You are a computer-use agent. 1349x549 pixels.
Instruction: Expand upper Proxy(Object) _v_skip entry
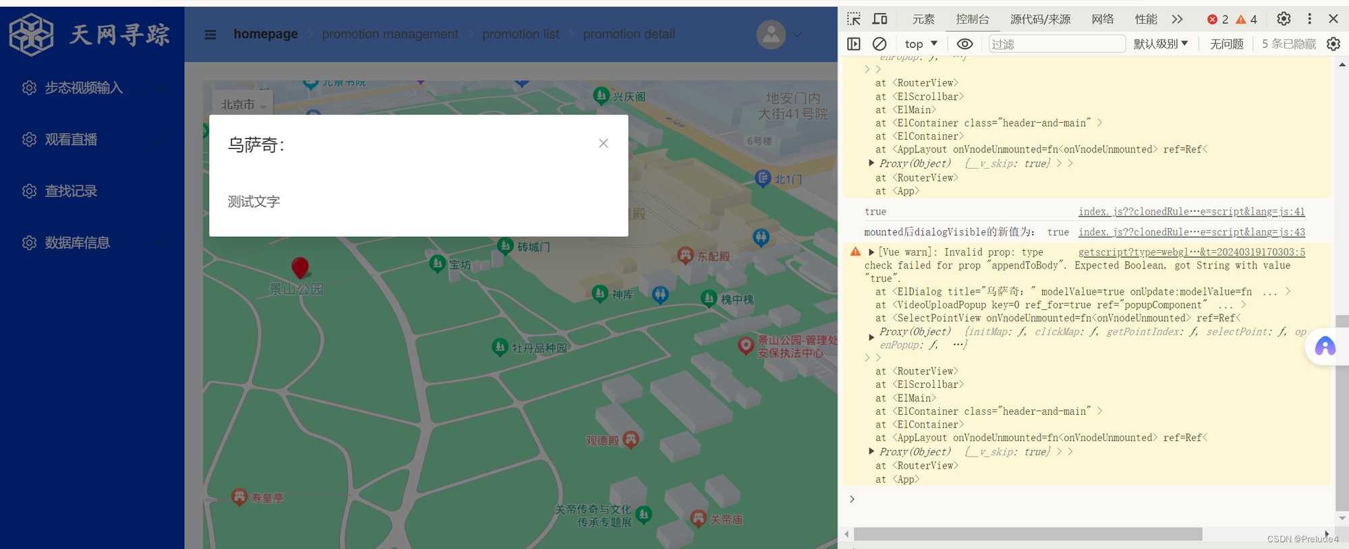tap(871, 163)
